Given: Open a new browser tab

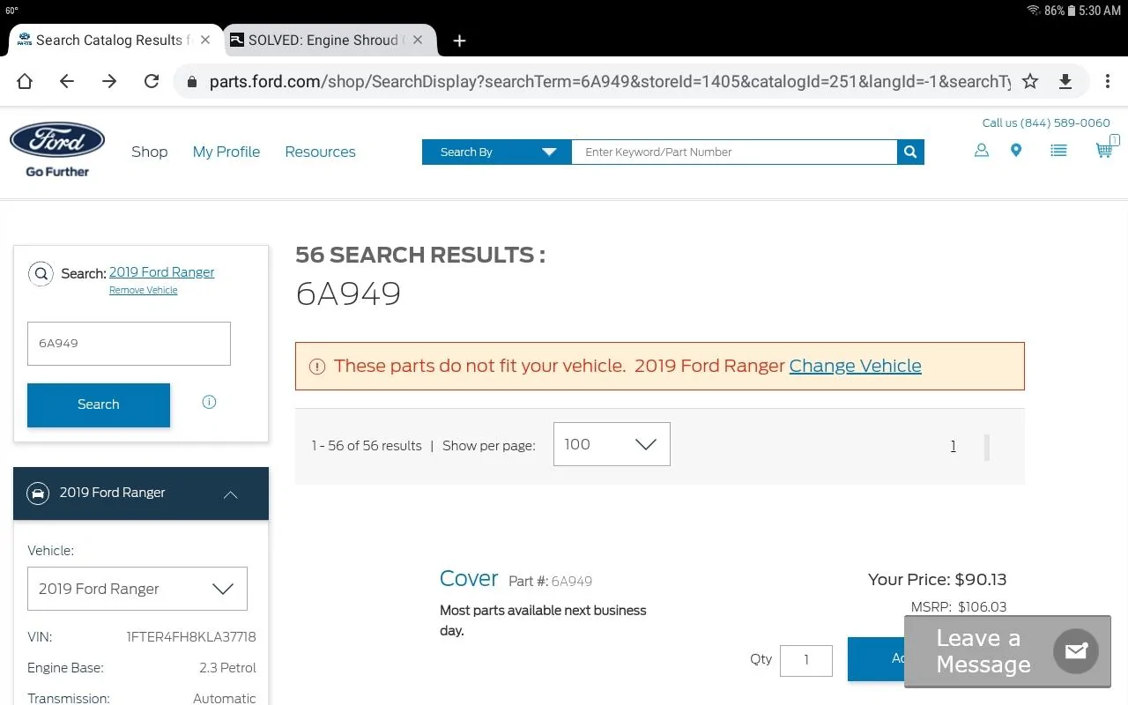Looking at the screenshot, I should [x=459, y=41].
